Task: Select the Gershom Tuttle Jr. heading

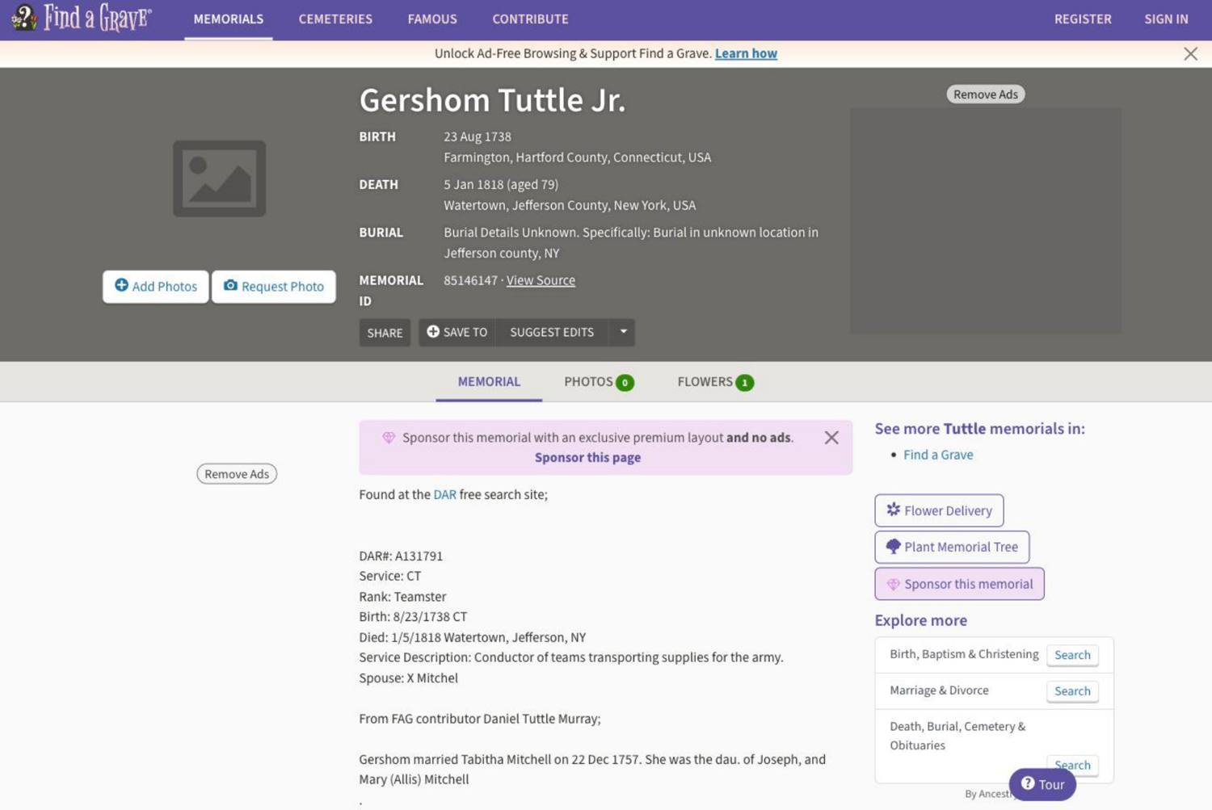Action: pyautogui.click(x=492, y=100)
